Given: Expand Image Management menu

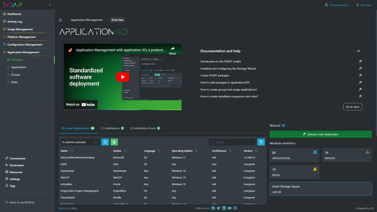Looking at the screenshot, I should [27, 29].
